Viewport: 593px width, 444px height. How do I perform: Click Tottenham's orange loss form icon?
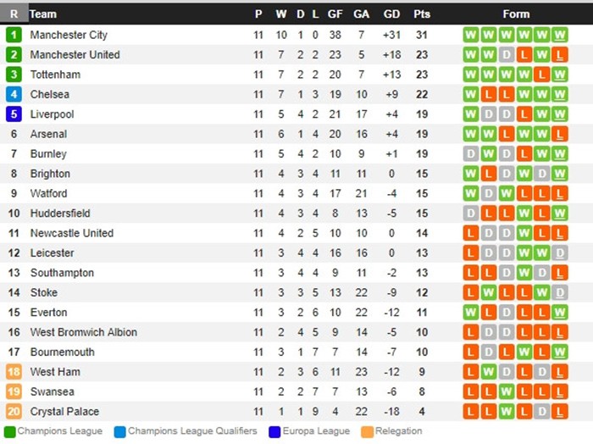click(x=541, y=75)
